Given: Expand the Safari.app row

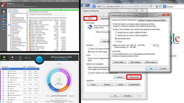Looking at the screenshot, I should tap(7, 89).
